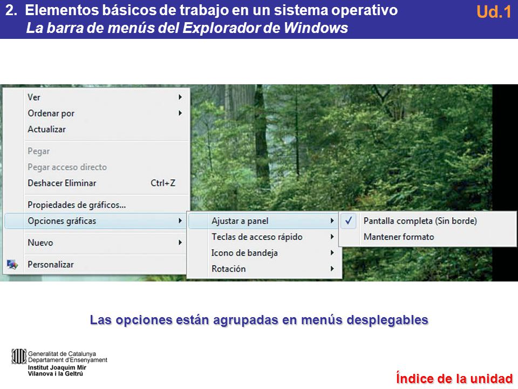Select the Mantener formato option
Viewport: 518px width, 389px height.
427,237
